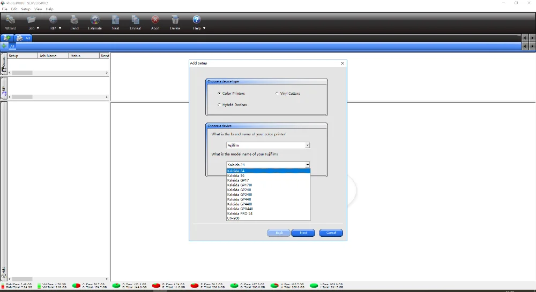Image resolution: width=536 pixels, height=292 pixels.
Task: Click the Send printer icon
Action: point(74,20)
